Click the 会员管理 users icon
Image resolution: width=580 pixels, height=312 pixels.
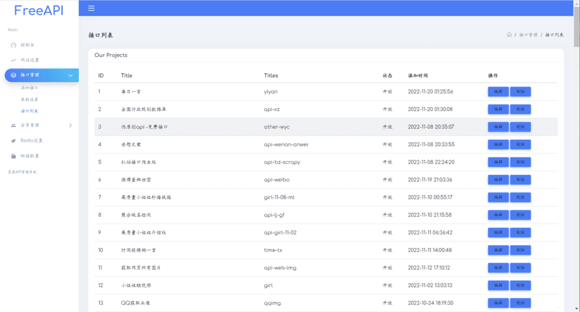click(x=14, y=125)
